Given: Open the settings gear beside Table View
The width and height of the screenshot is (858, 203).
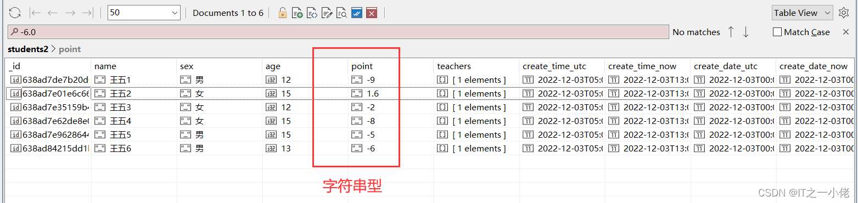Looking at the screenshot, I should pos(844,13).
